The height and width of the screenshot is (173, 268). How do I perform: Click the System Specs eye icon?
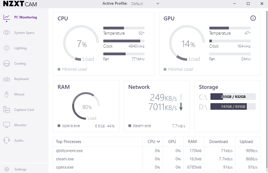click(7, 32)
